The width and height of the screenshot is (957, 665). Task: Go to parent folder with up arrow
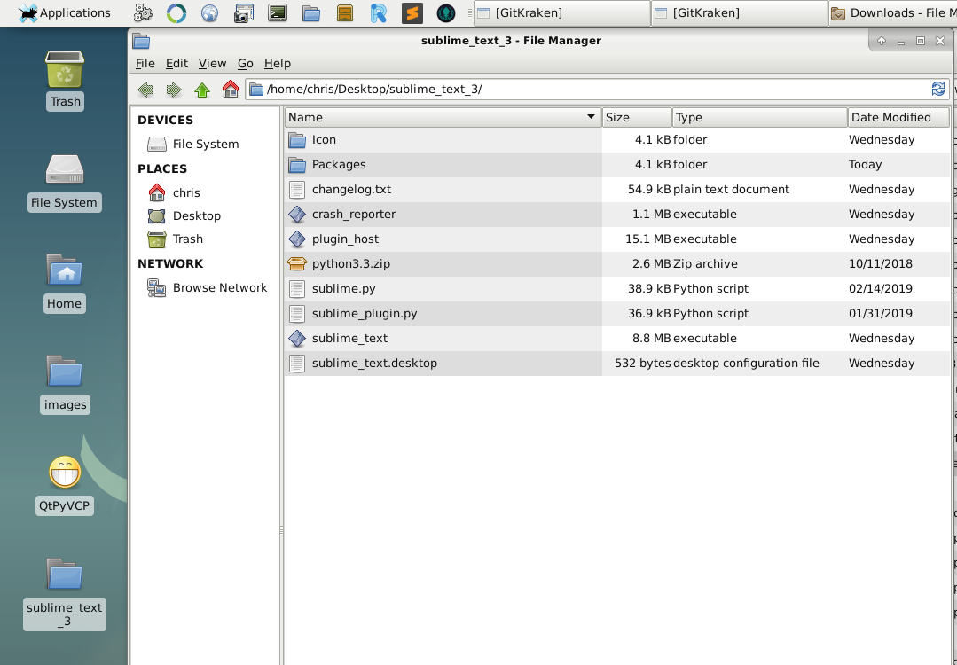coord(202,90)
